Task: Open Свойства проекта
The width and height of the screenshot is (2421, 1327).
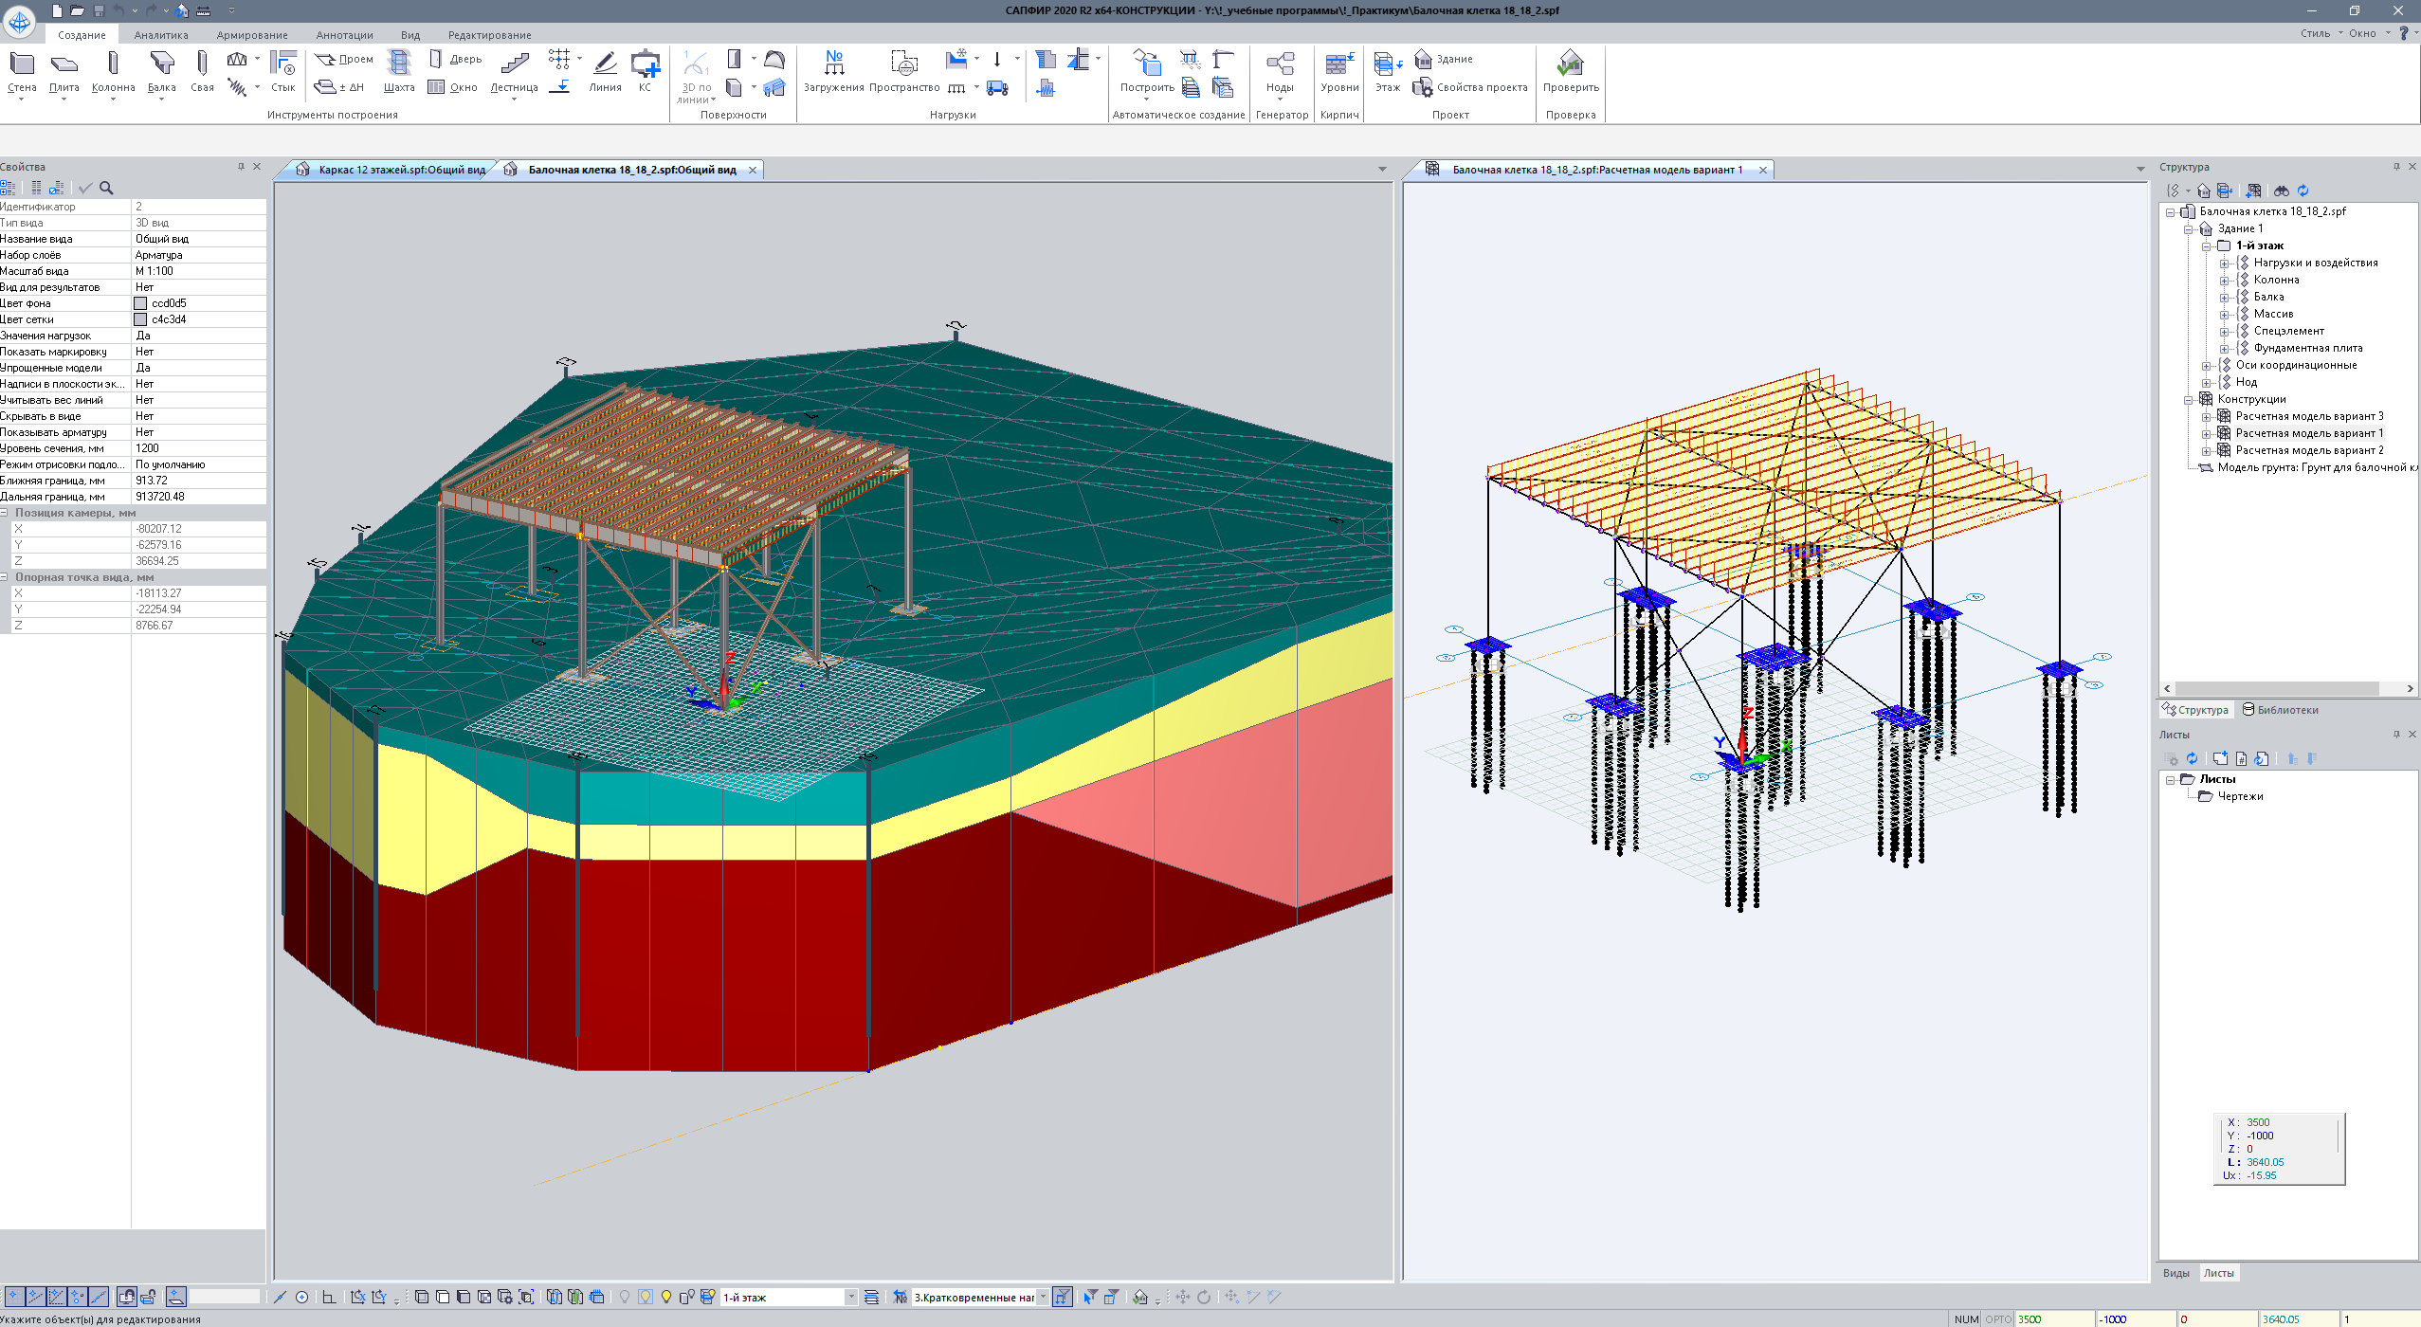Action: pyautogui.click(x=1470, y=87)
